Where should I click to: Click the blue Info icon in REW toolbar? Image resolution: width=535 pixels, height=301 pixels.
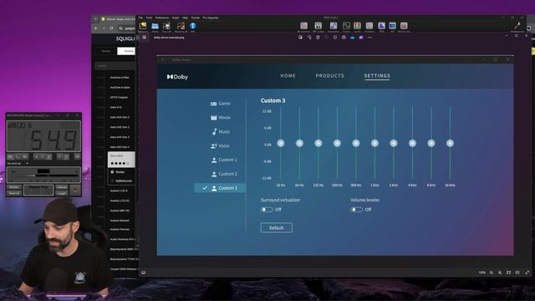[193, 26]
